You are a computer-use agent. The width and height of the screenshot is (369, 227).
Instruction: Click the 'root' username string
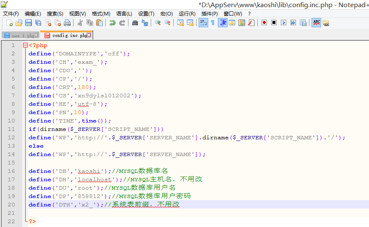85,188
